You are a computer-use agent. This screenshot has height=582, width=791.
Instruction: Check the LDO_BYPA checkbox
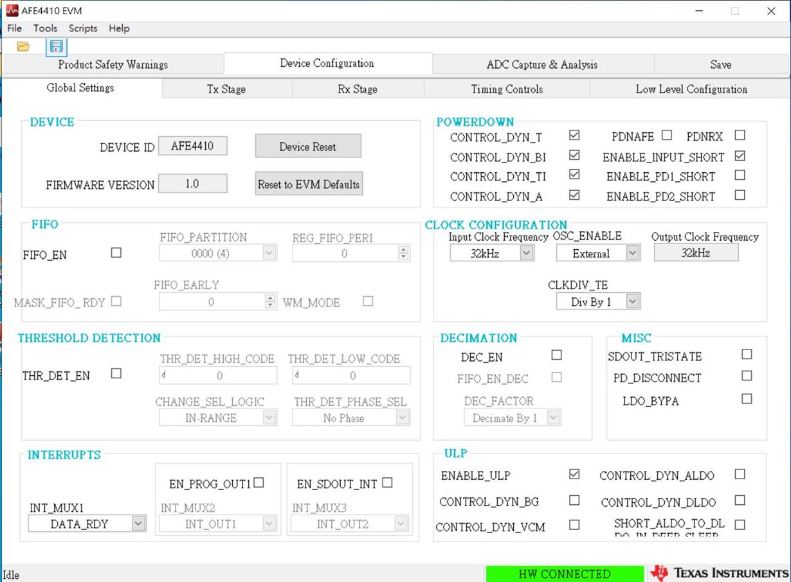point(747,399)
